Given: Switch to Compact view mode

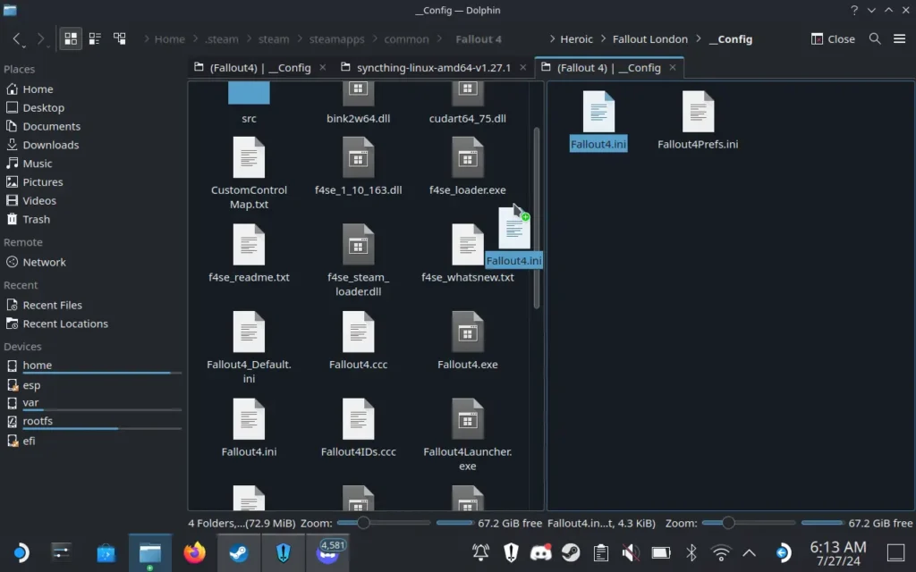Looking at the screenshot, I should point(95,39).
